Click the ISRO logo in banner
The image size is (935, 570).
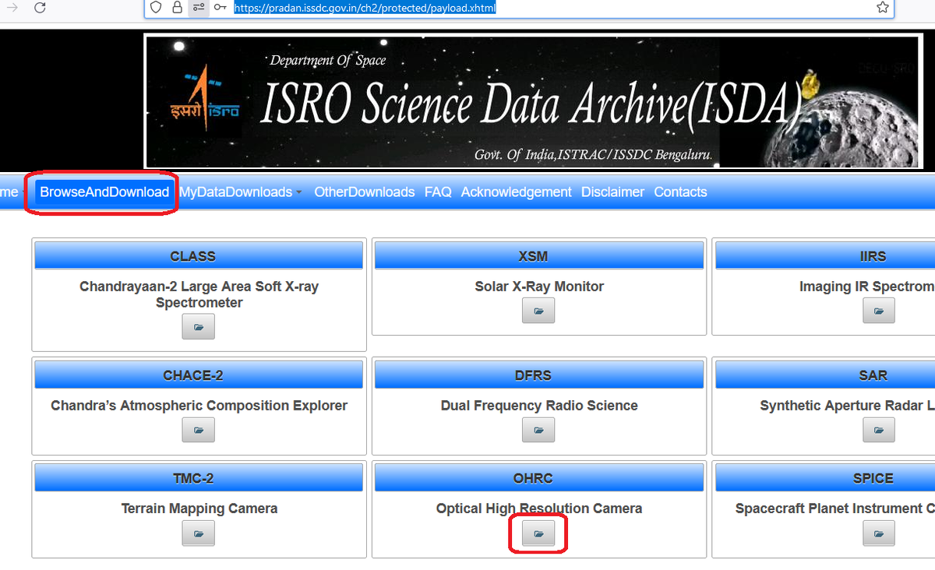point(205,100)
